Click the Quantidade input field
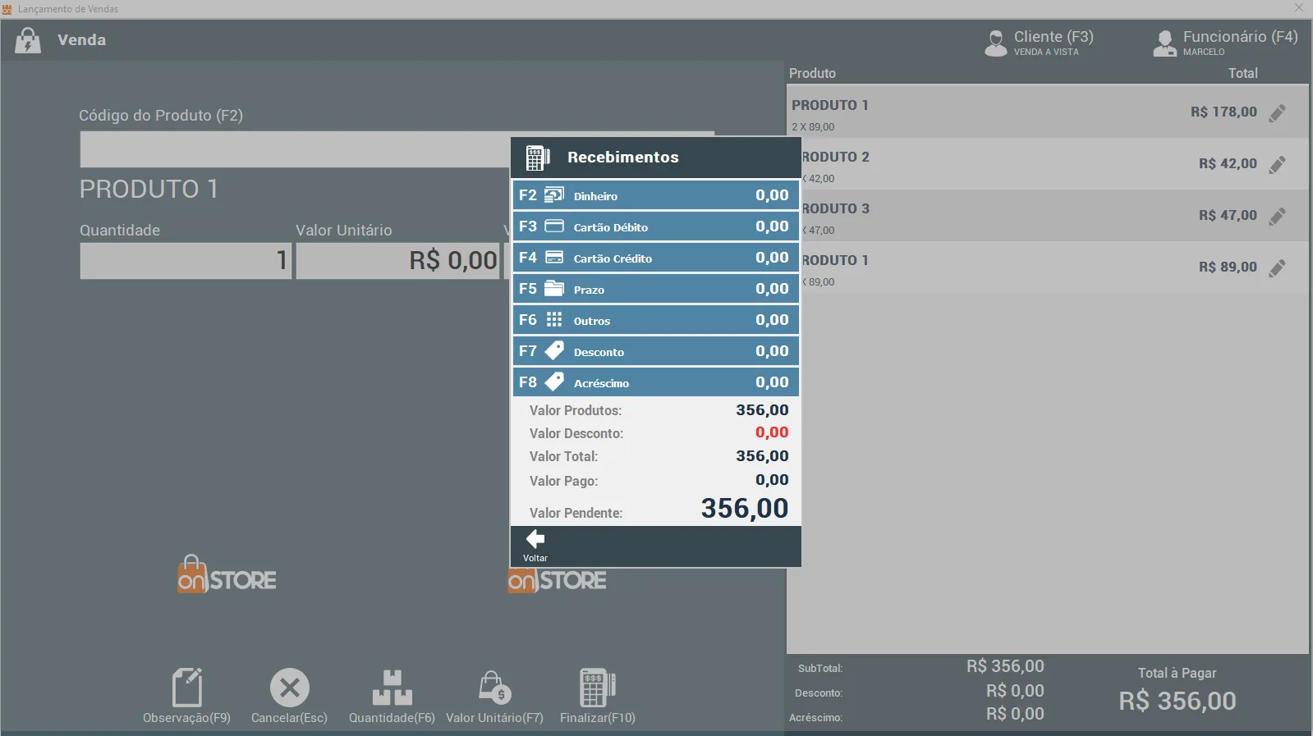The height and width of the screenshot is (736, 1313). tap(186, 261)
